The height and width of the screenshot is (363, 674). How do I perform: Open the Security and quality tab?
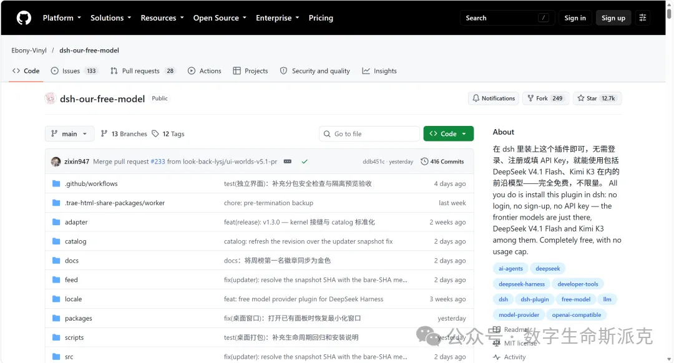pos(315,71)
